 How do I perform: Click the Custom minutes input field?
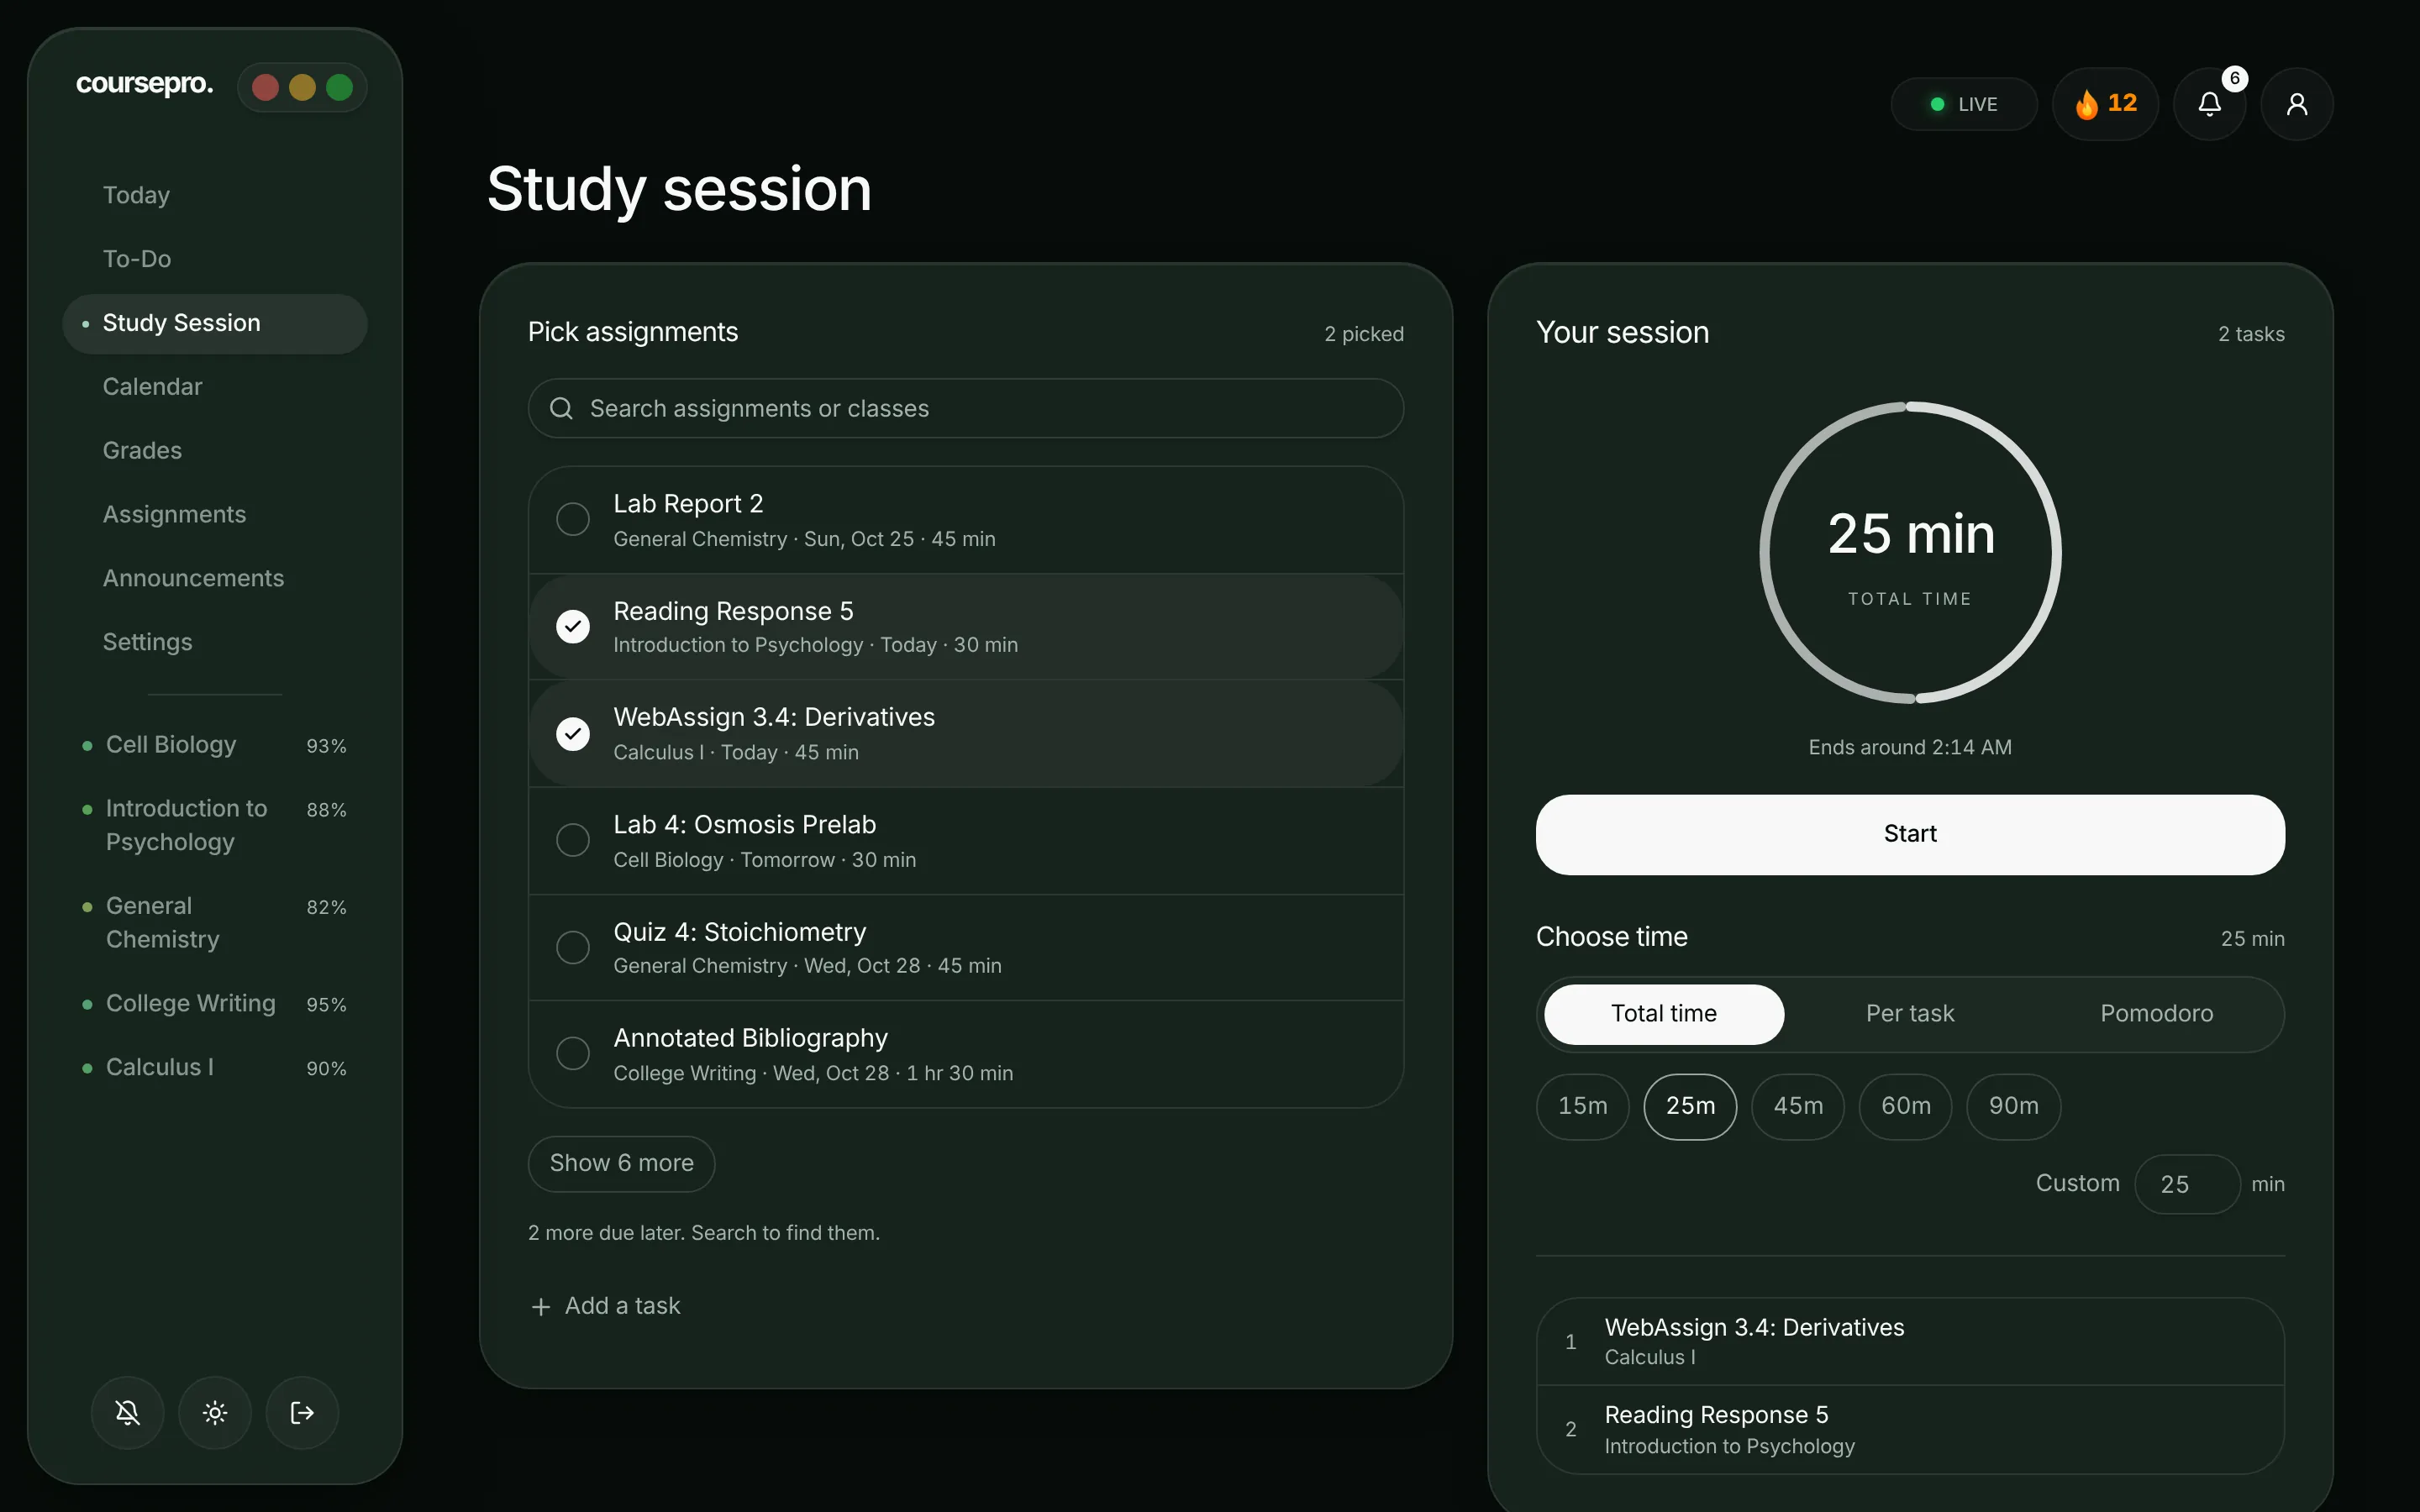coord(2187,1184)
